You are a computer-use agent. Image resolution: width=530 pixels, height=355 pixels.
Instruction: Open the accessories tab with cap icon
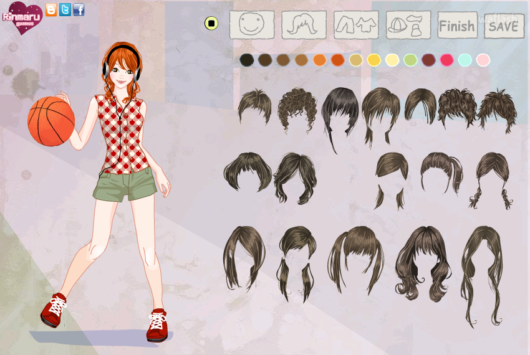408,25
